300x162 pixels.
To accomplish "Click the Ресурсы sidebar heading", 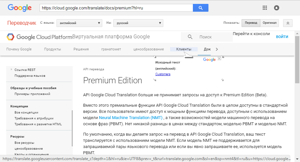I will click(x=17, y=137).
